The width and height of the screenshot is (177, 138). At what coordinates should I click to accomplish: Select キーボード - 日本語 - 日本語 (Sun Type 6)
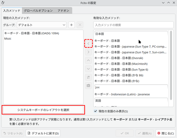[x=131, y=69]
